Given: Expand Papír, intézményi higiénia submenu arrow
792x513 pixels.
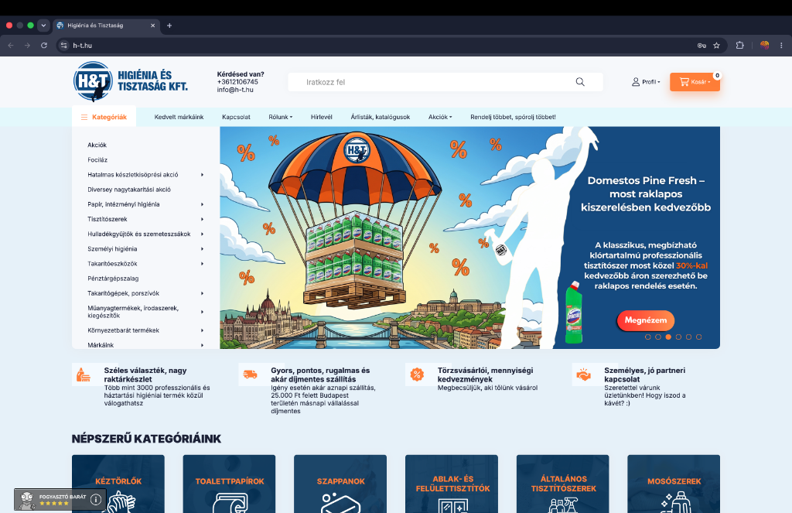Looking at the screenshot, I should click(202, 204).
